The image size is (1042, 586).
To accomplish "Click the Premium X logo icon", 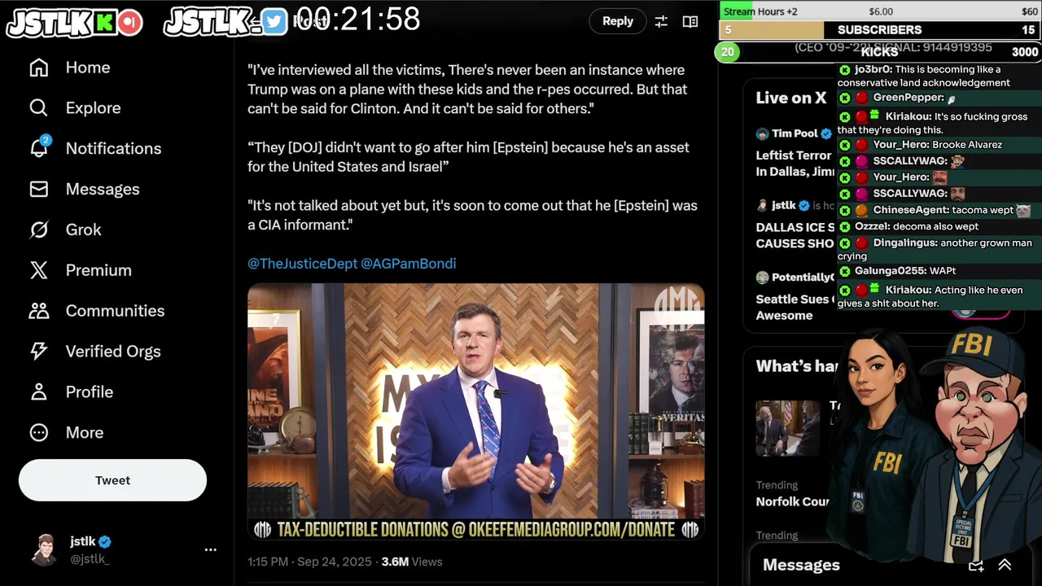I will pos(39,270).
